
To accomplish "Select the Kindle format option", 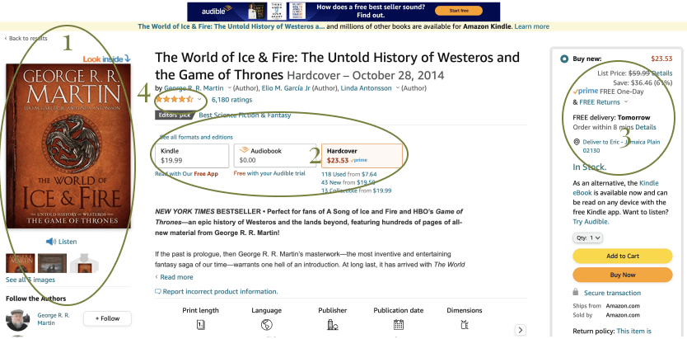I will [x=191, y=156].
